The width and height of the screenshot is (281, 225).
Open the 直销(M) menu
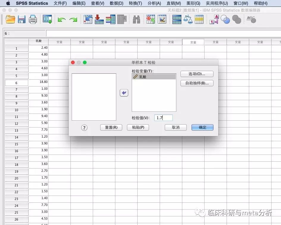pos(174,3)
